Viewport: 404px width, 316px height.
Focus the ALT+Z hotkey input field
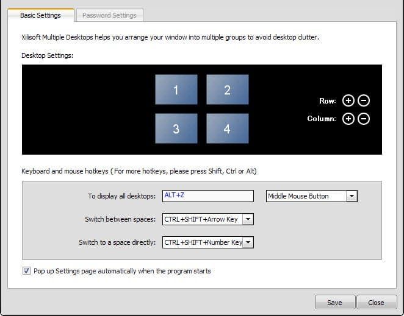click(x=208, y=196)
